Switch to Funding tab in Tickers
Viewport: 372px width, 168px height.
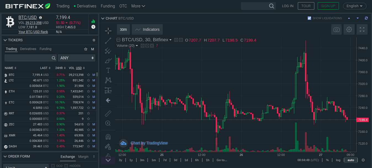point(46,49)
